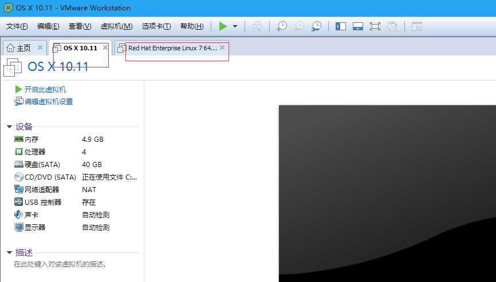Open the 帮助(H) menu
The height and width of the screenshot is (282, 496).
pos(192,26)
